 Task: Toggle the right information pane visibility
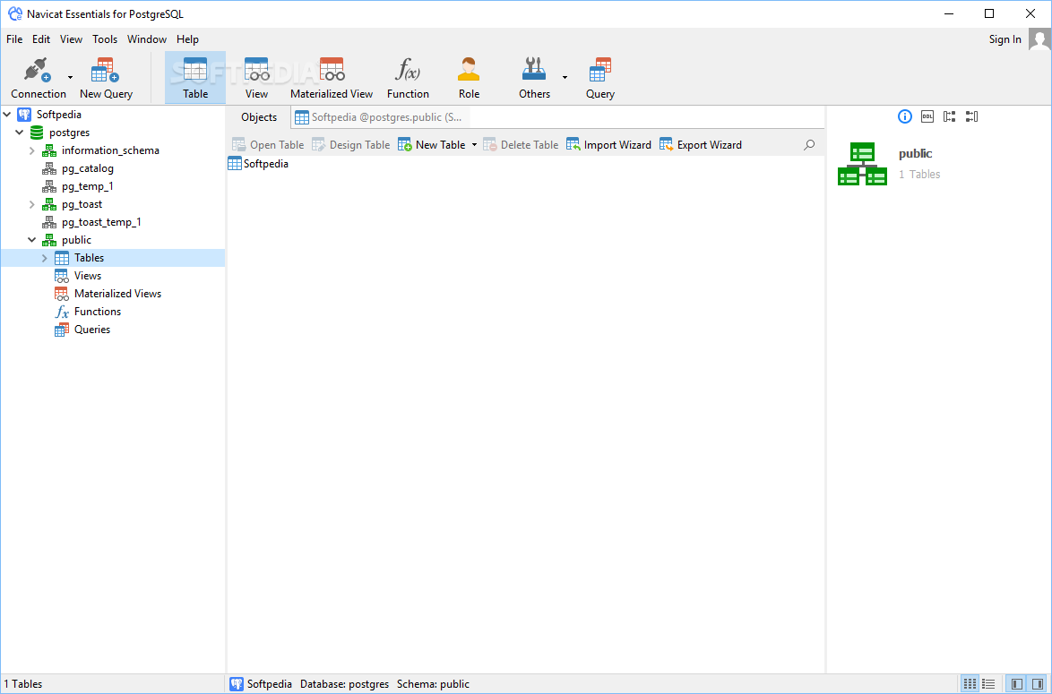(x=1038, y=684)
